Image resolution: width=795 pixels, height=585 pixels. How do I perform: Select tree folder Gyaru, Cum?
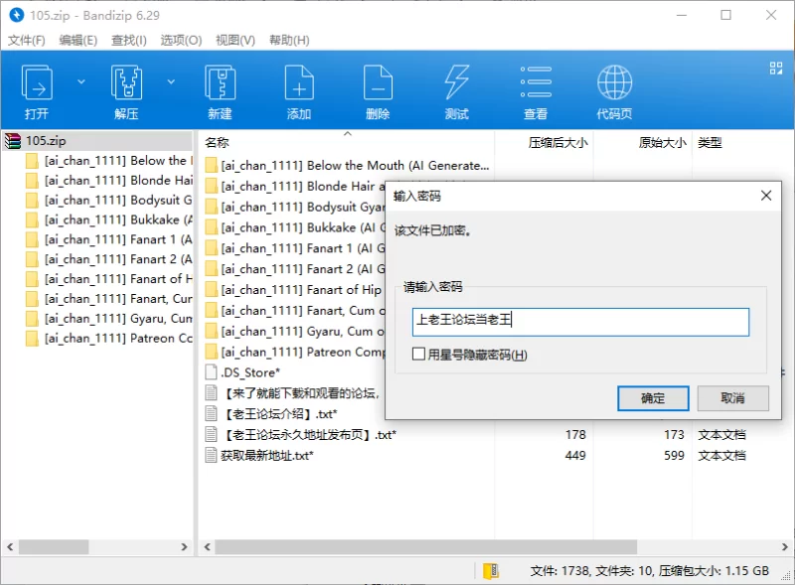109,319
